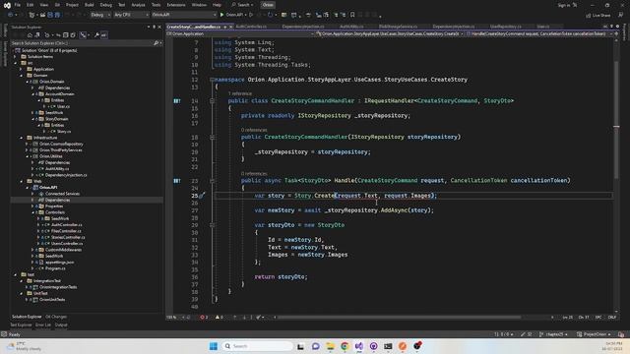Click the Start Without Debugging outline play icon

[251, 15]
